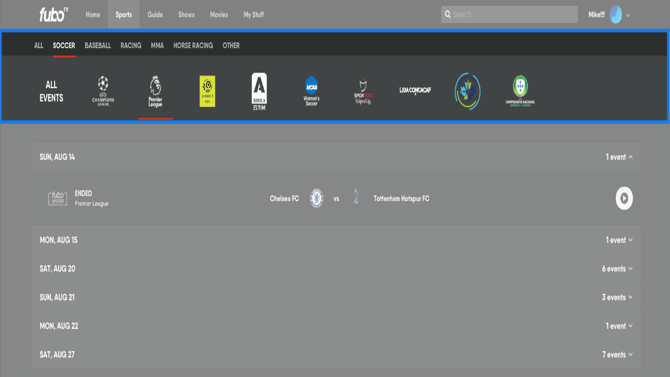The height and width of the screenshot is (377, 670).
Task: Choose the Ligue 1 league logo
Action: [x=207, y=92]
